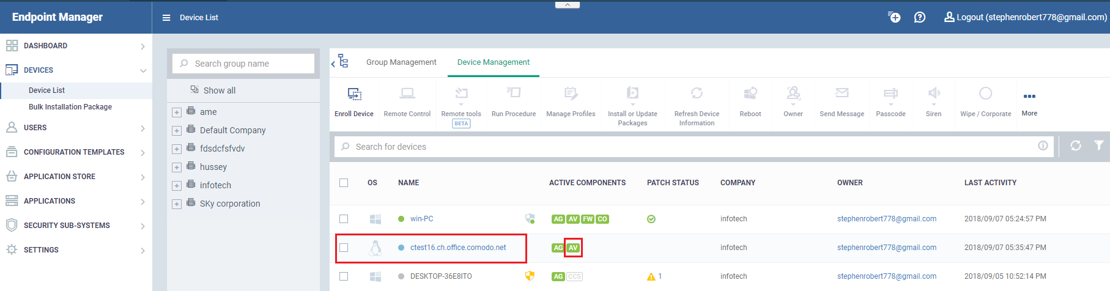Sort by LAST ACTIVITY column header
This screenshot has width=1110, height=291.
(x=990, y=183)
